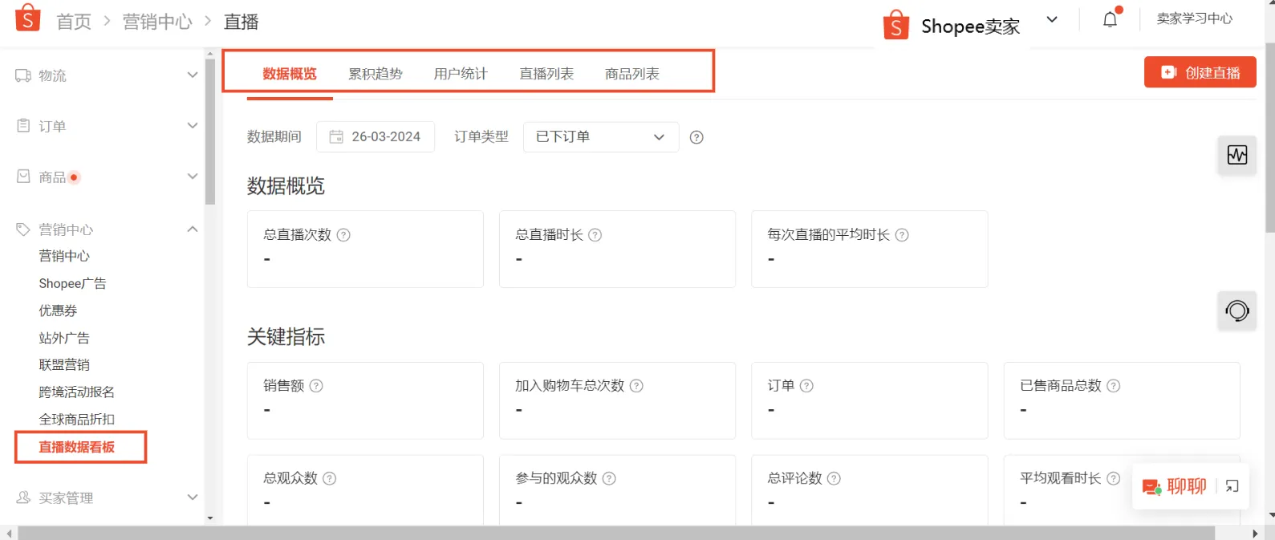Show help for 总直播次数
The image size is (1275, 540).
point(343,235)
